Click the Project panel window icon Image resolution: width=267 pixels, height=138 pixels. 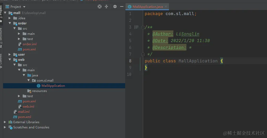pyautogui.click(x=7, y=6)
